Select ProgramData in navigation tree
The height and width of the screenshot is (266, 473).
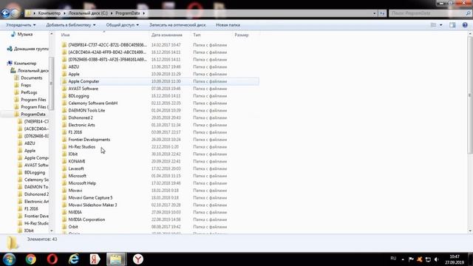click(x=33, y=115)
